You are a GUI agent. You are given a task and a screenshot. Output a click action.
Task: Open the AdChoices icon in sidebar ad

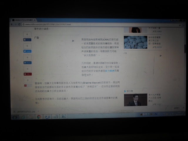point(161,56)
